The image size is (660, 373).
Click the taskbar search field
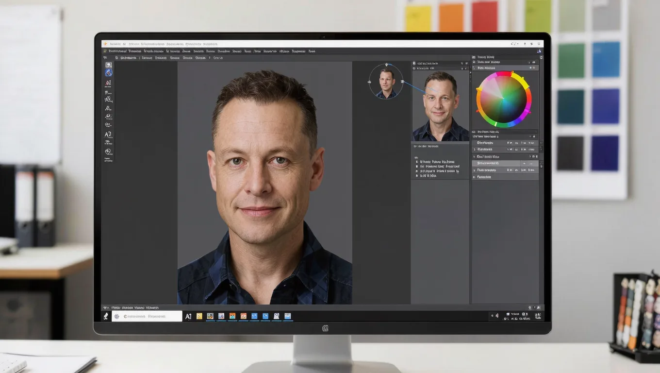pyautogui.click(x=147, y=316)
